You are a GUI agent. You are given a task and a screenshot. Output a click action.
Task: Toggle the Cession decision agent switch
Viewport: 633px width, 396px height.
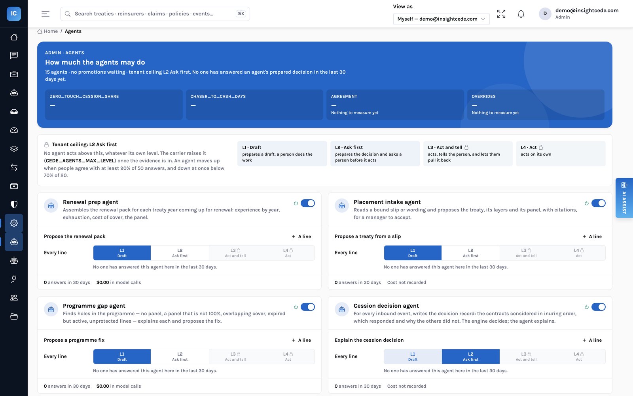click(599, 307)
